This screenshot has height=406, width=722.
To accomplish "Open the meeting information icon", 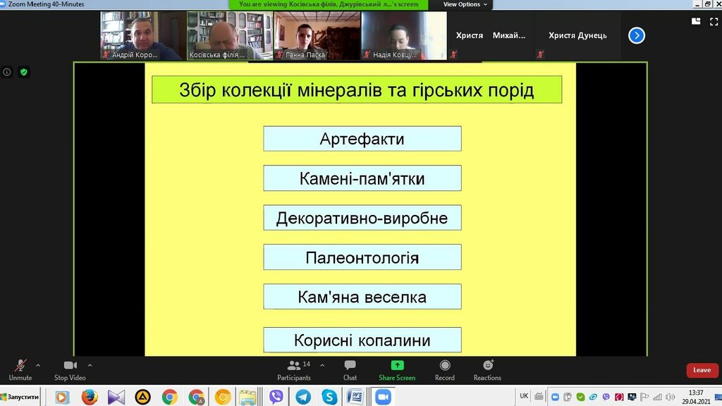I will (x=7, y=72).
